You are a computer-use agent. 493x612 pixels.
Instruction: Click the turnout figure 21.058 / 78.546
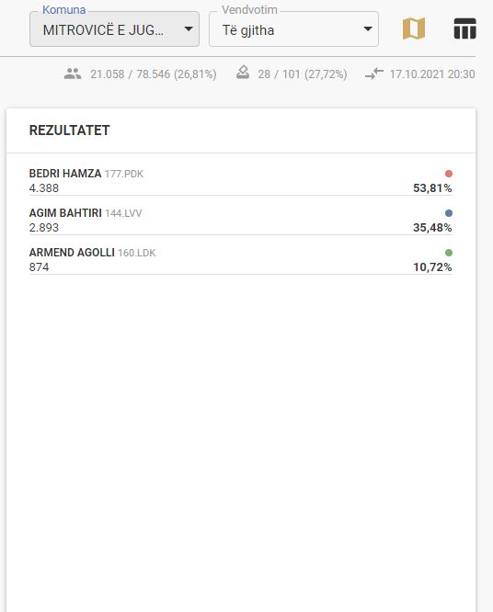coord(130,74)
